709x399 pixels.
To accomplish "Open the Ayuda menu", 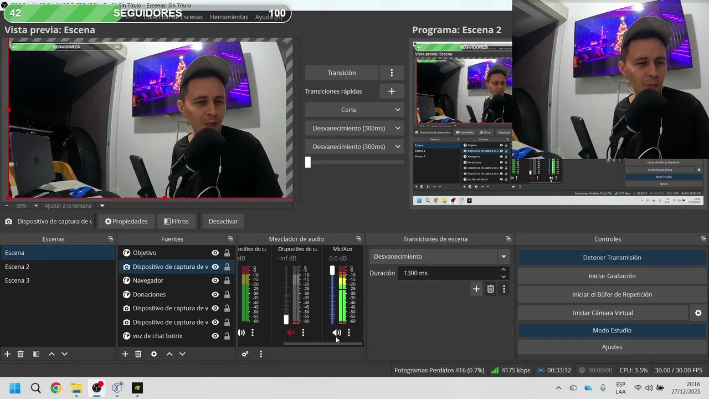I will pos(268,17).
